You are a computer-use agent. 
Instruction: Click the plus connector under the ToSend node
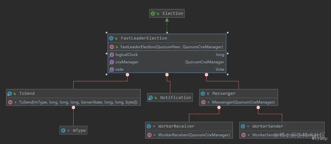[x=73, y=107]
